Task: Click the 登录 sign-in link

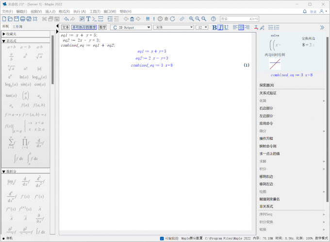Action: (313, 12)
